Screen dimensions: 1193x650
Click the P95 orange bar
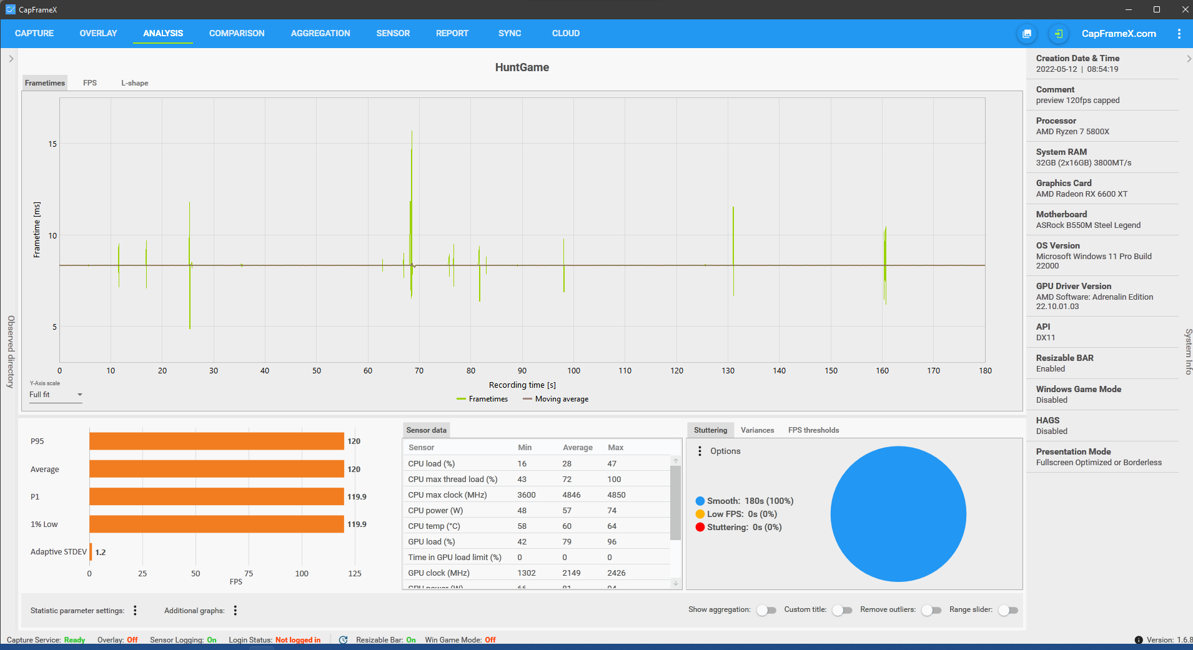coord(217,441)
